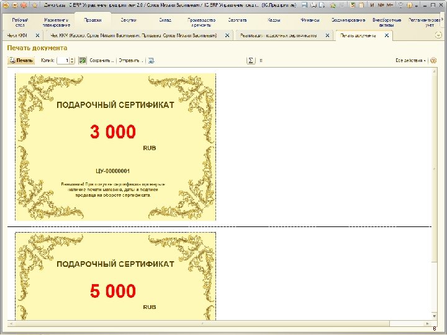Close the Печать документа tab

point(387,35)
